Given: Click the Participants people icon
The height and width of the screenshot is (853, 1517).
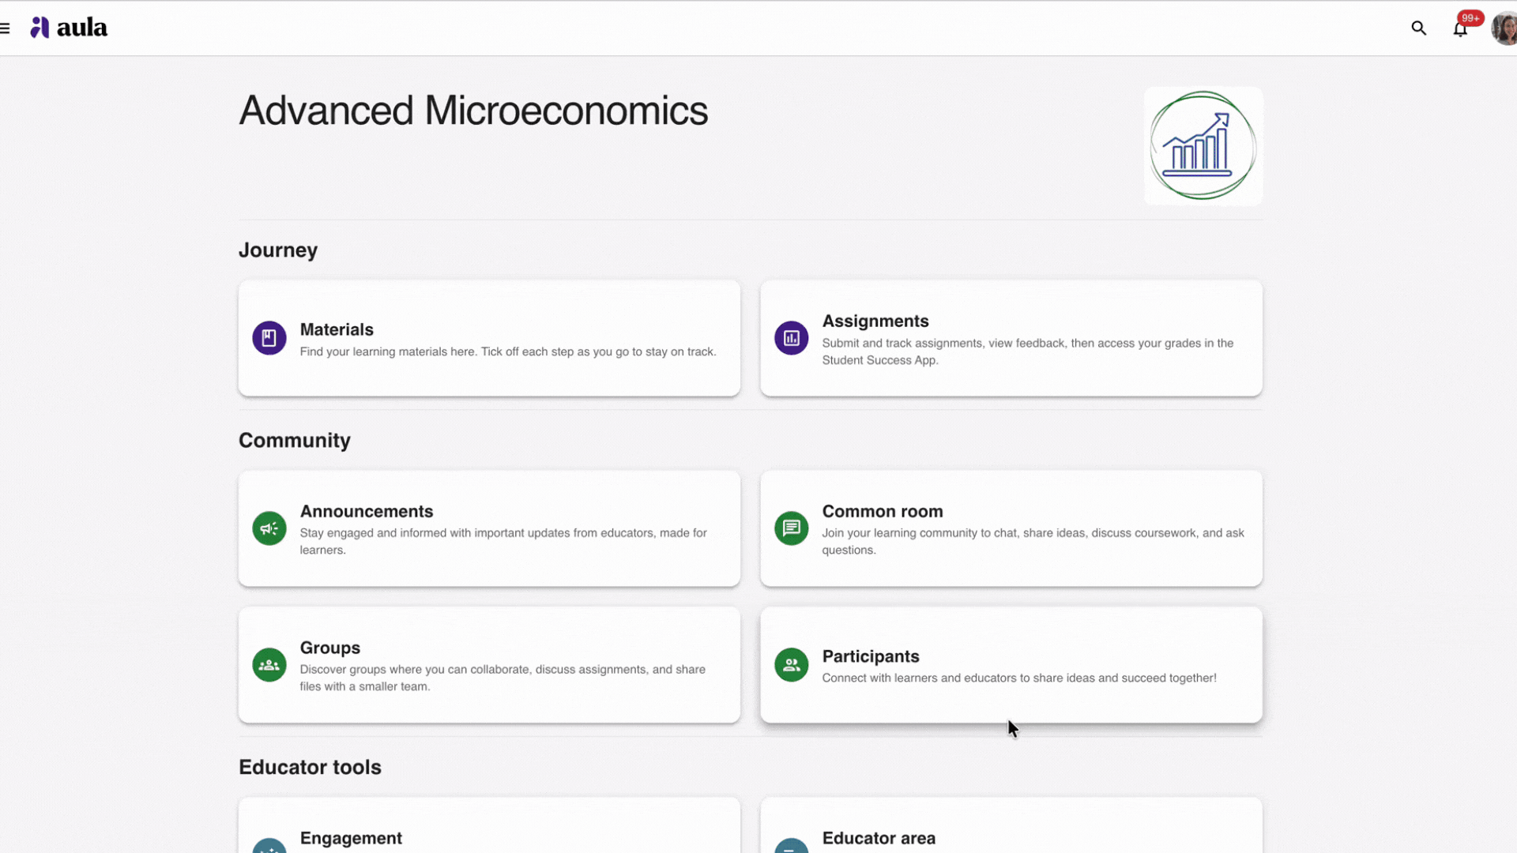Looking at the screenshot, I should [791, 665].
